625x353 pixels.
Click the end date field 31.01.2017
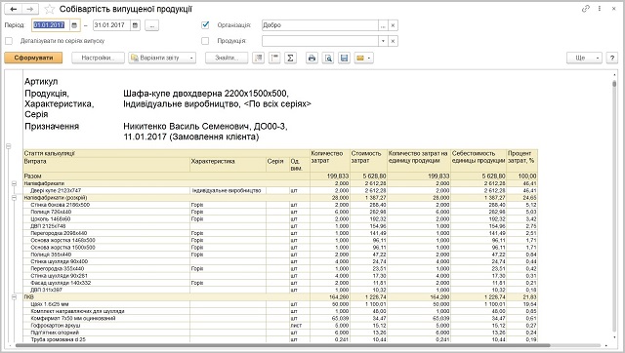111,25
